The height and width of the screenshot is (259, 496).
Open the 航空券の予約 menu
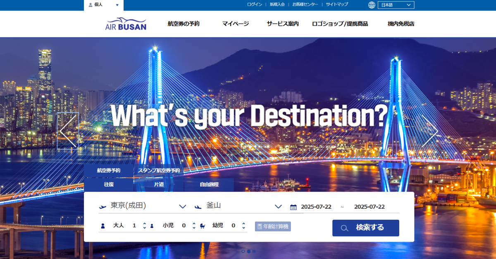click(x=184, y=24)
